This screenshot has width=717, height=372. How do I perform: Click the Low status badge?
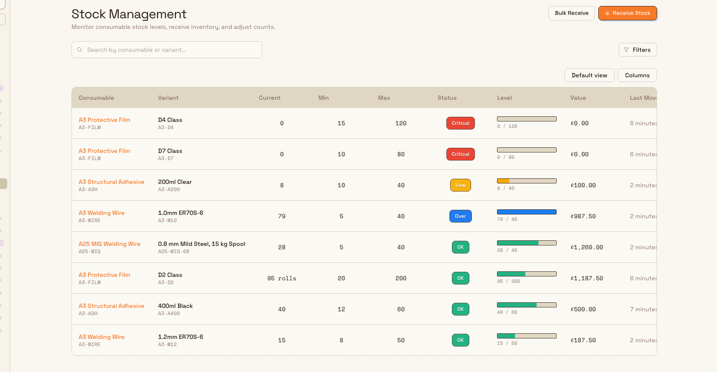460,185
